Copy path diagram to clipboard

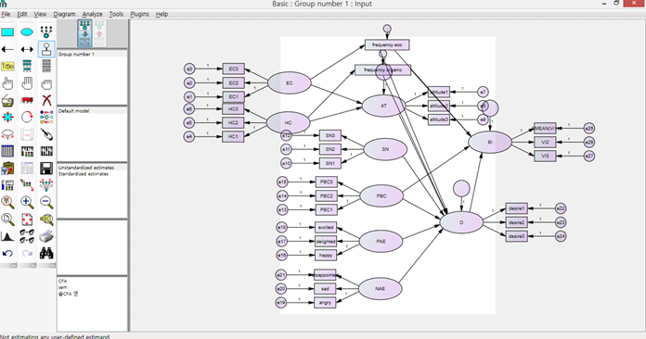[x=7, y=169]
